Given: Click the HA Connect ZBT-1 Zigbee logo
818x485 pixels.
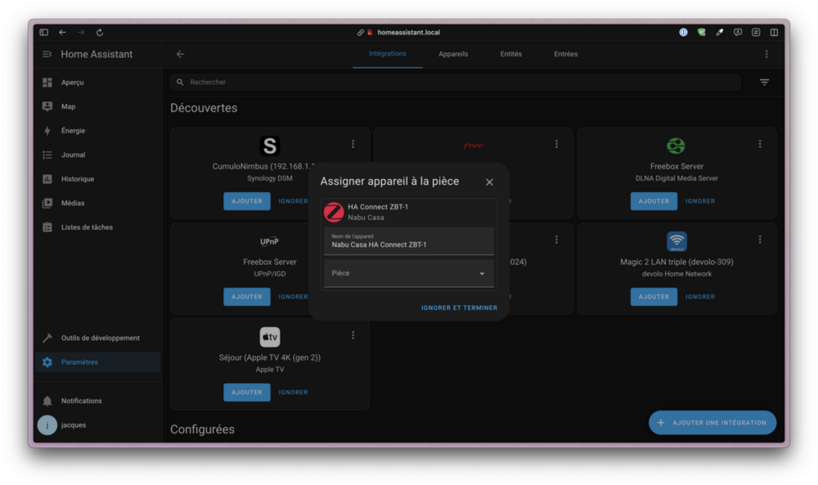Looking at the screenshot, I should (334, 213).
